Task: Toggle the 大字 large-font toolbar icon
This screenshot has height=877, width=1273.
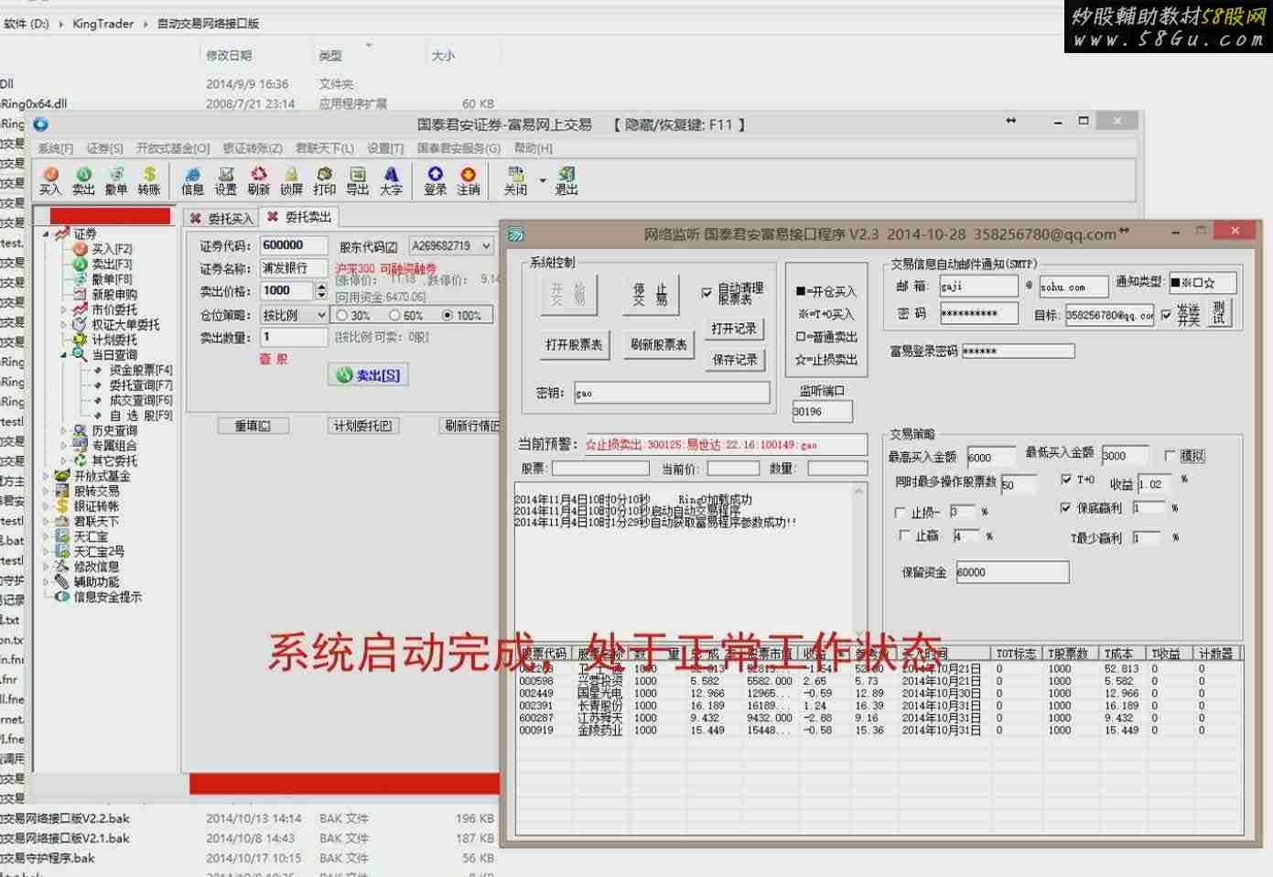Action: (x=391, y=180)
